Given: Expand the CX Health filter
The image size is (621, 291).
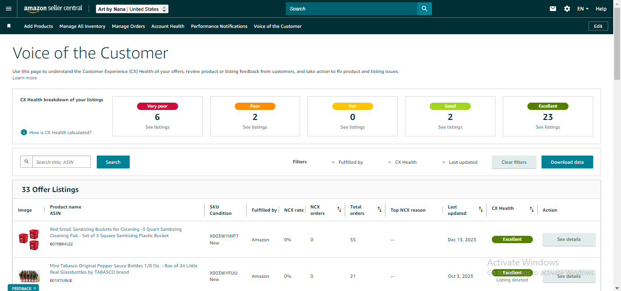Looking at the screenshot, I should coord(402,162).
